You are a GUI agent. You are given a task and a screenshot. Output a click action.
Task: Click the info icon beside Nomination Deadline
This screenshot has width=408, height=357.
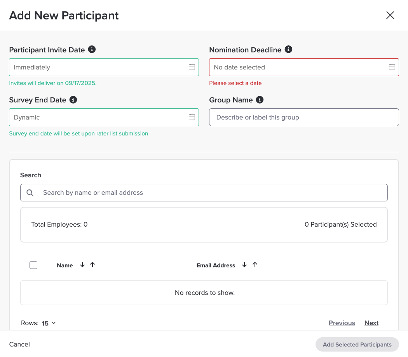pyautogui.click(x=288, y=49)
